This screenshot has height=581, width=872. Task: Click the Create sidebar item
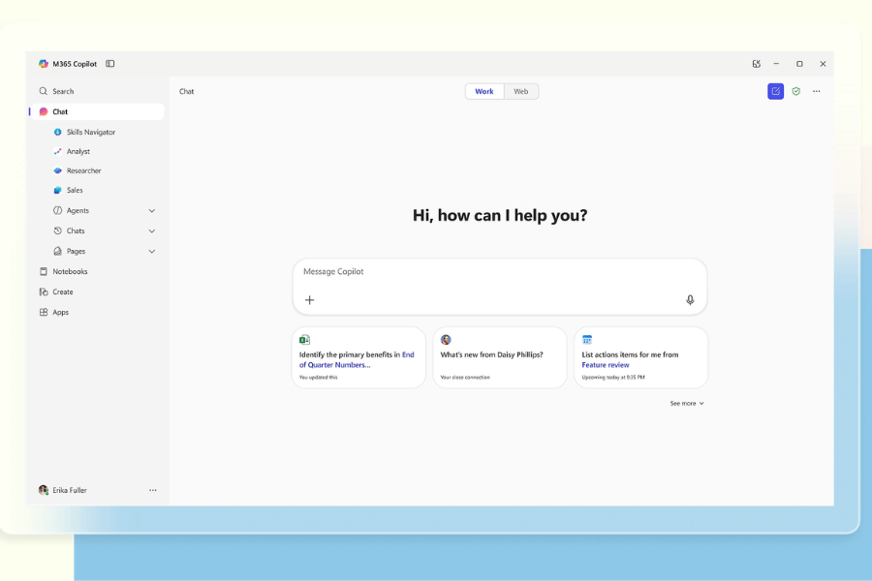point(61,291)
